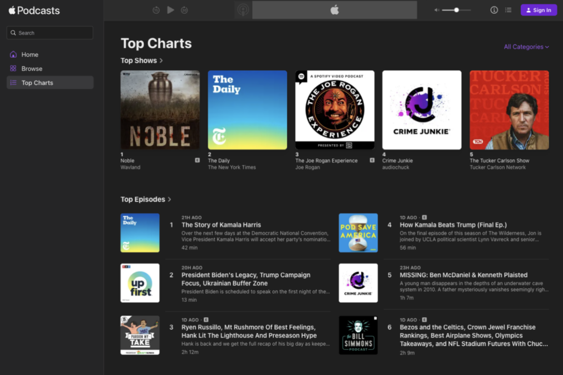Screen dimensions: 563x375
Task: Click the volume speaker icon
Action: (x=437, y=10)
